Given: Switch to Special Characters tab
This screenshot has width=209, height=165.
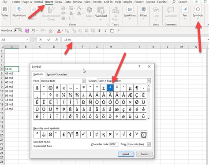Looking at the screenshot, I should pyautogui.click(x=57, y=74).
